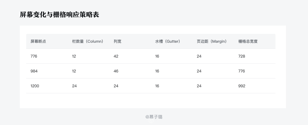308x125 pixels.
Task: Select the 栅格总宽度 column header
Action: (x=248, y=41)
